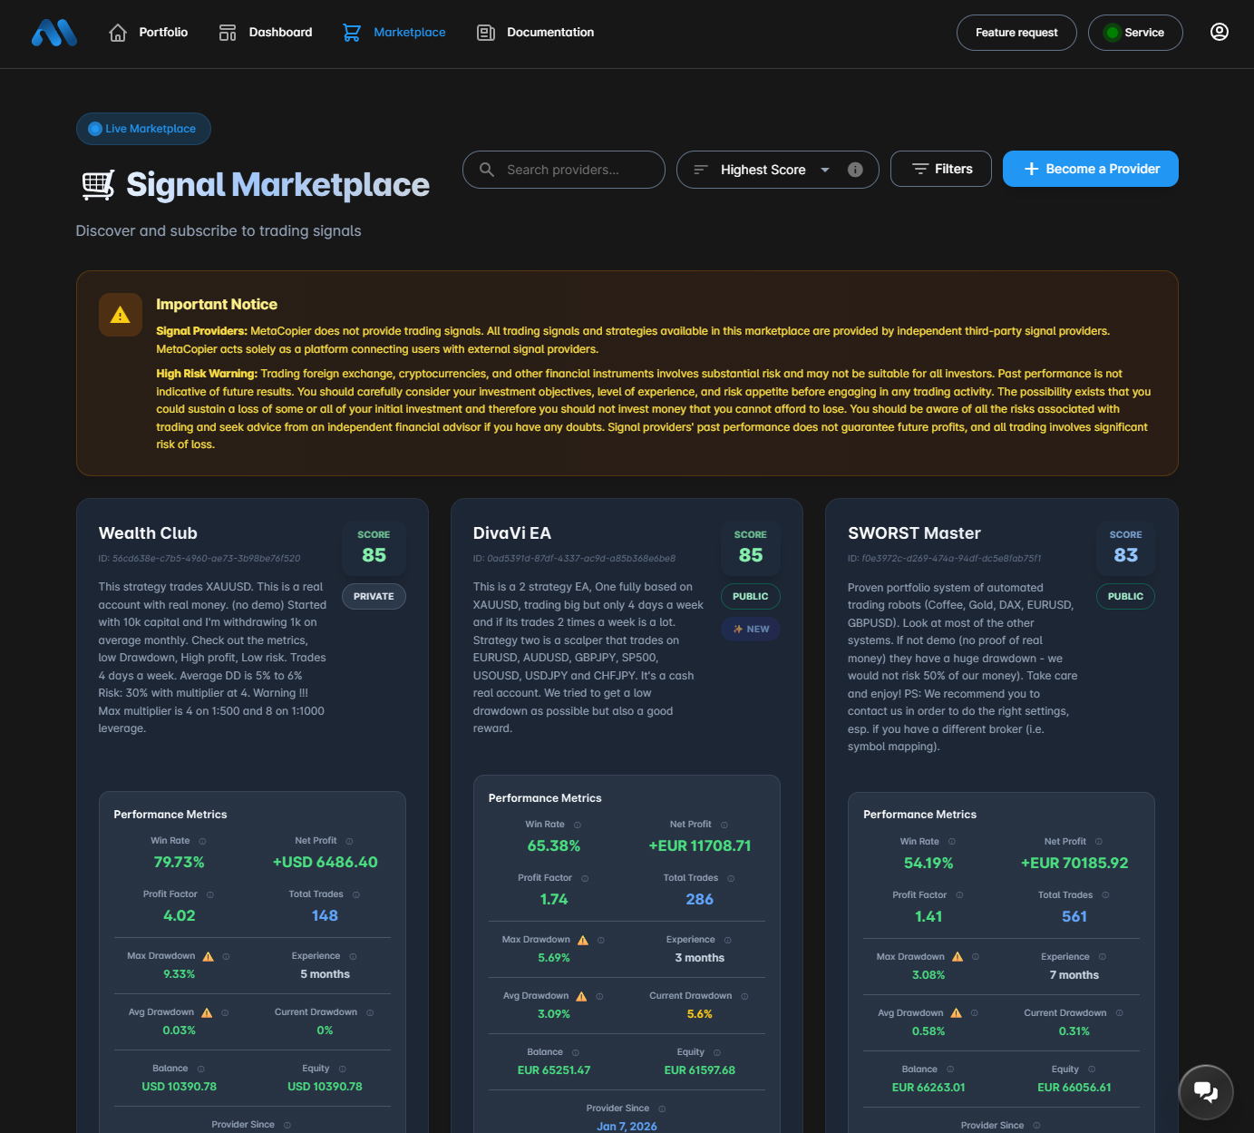Image resolution: width=1254 pixels, height=1133 pixels.
Task: Click the Service status indicator button
Action: [1134, 33]
